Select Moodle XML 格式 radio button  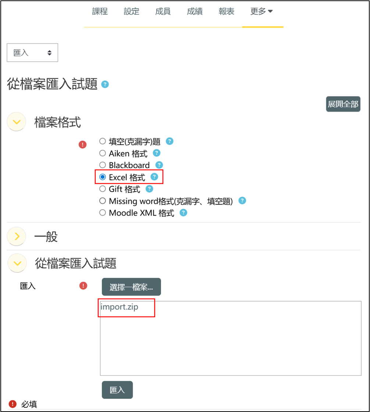(x=102, y=213)
